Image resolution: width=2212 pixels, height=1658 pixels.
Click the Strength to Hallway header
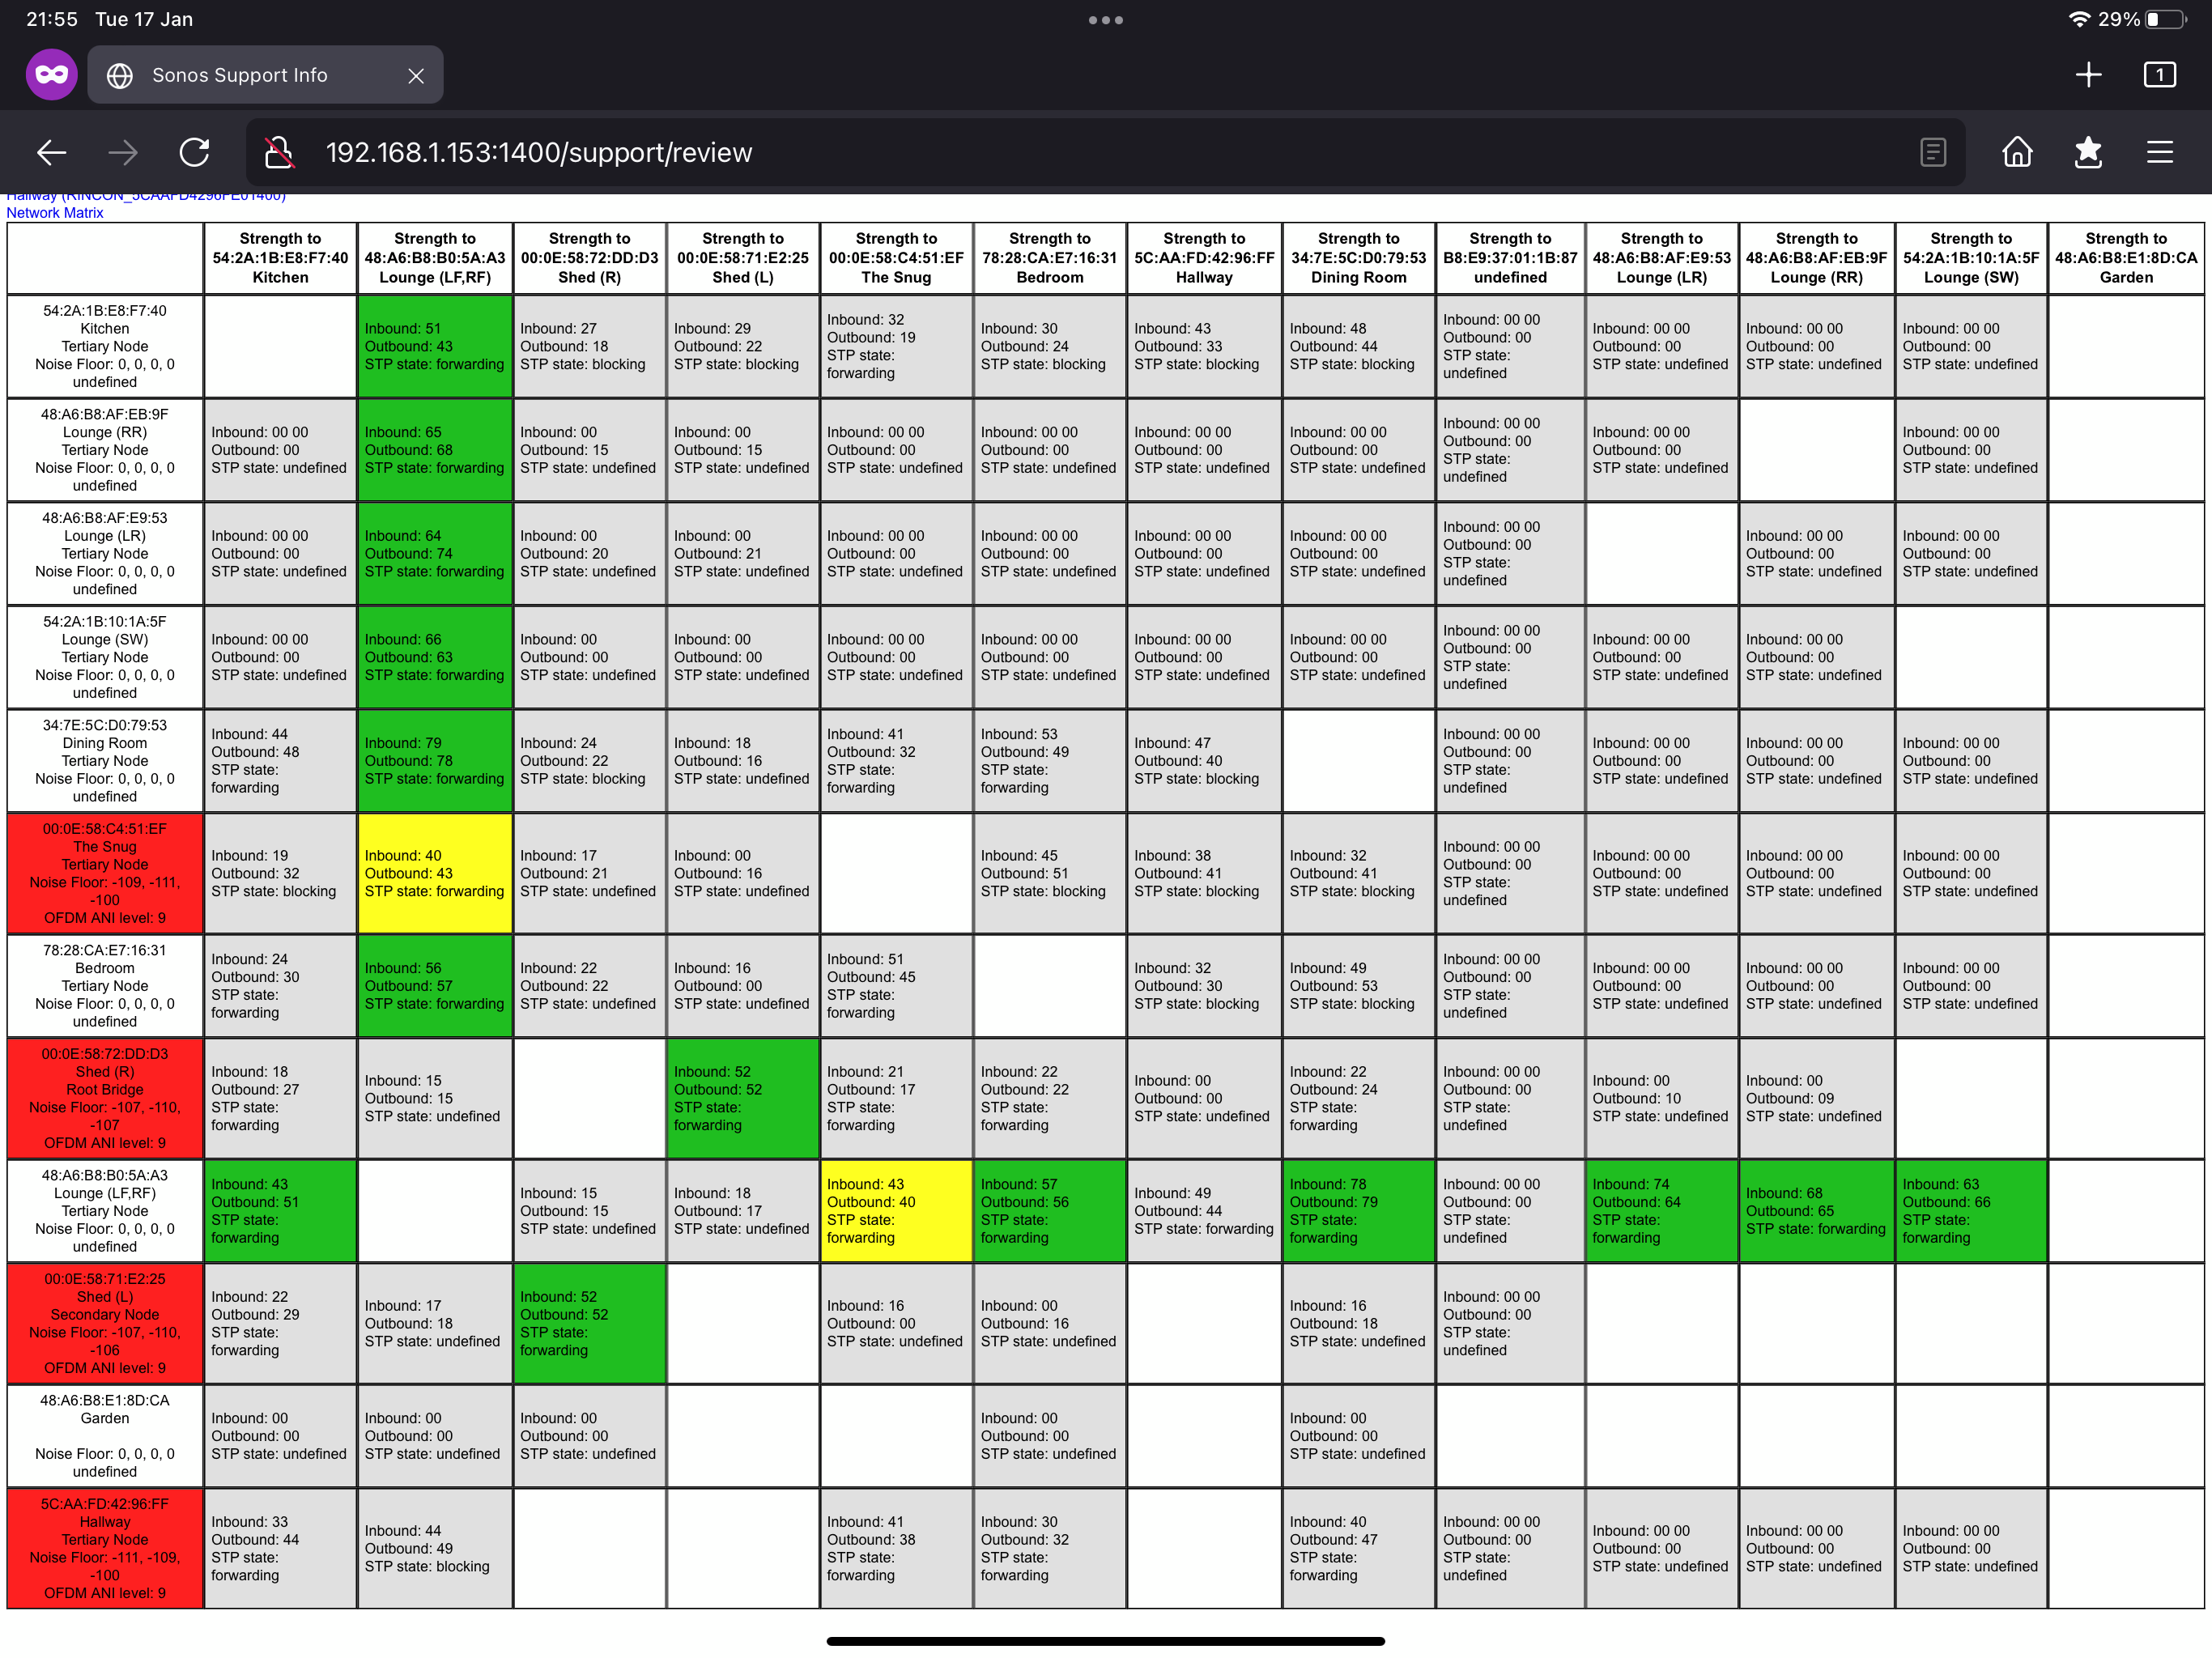coord(1204,258)
